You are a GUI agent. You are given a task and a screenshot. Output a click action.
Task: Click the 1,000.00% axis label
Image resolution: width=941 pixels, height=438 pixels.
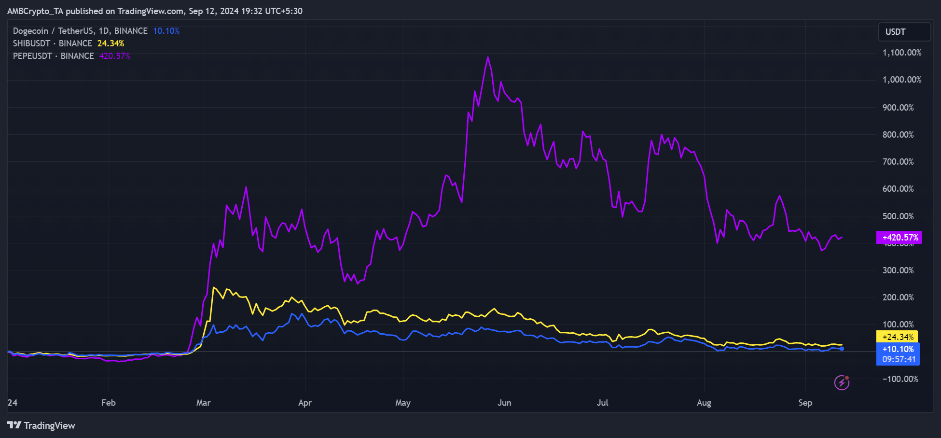pyautogui.click(x=902, y=80)
